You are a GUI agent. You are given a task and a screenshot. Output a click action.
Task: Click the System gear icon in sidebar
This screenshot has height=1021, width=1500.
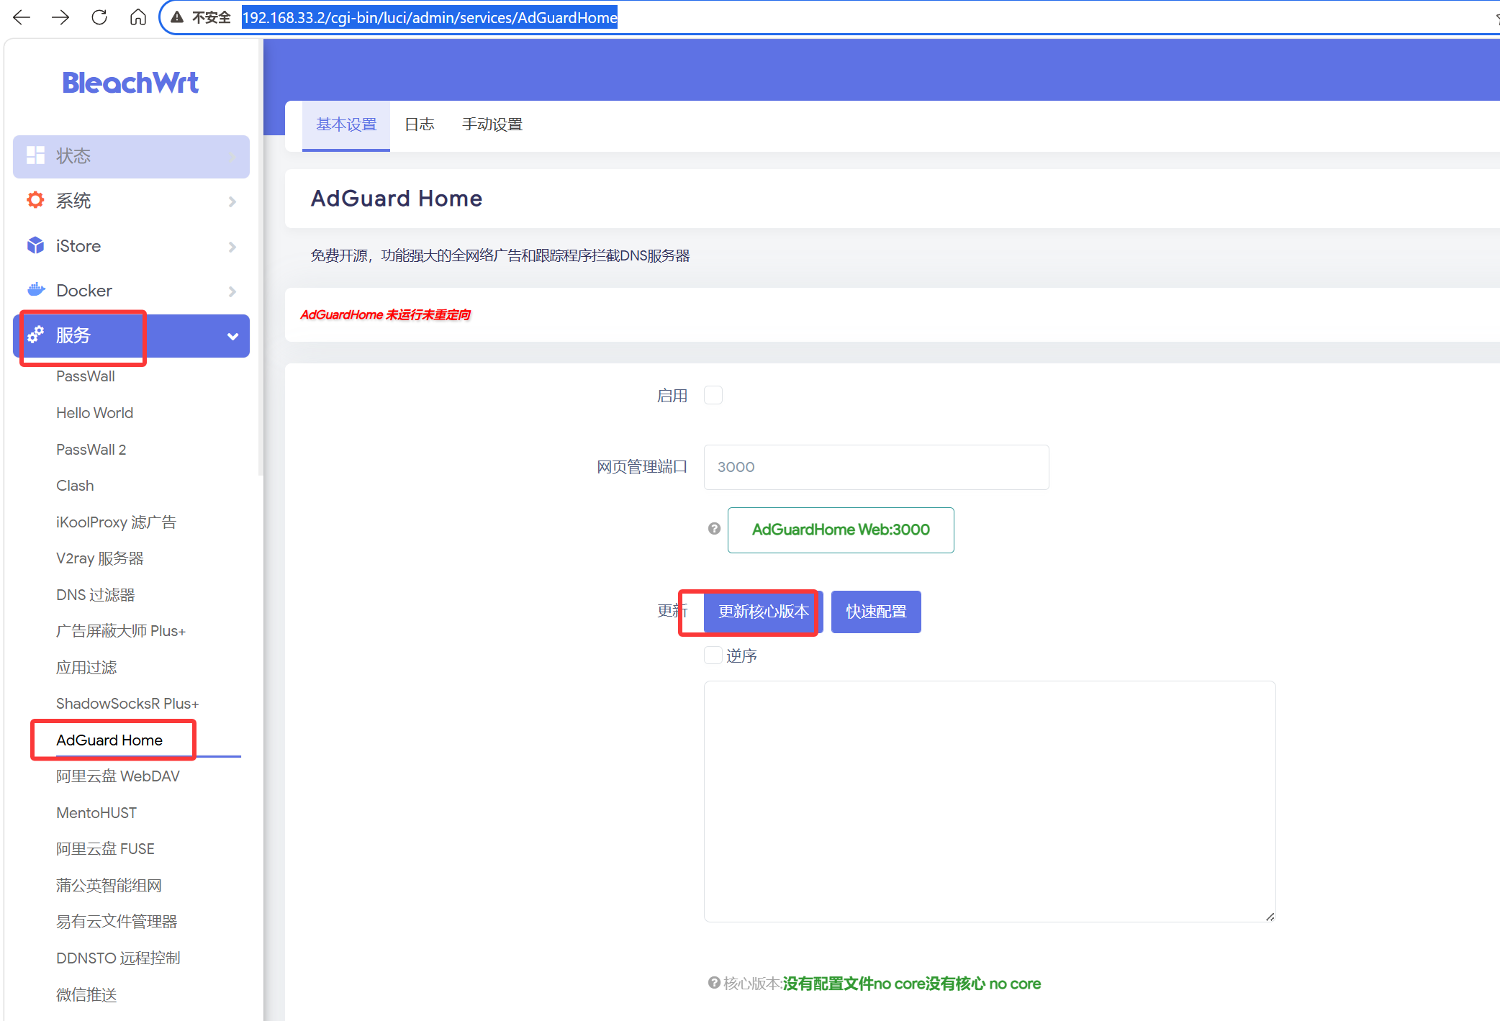pyautogui.click(x=35, y=200)
